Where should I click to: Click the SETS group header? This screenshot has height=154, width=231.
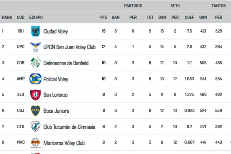[x=175, y=6]
